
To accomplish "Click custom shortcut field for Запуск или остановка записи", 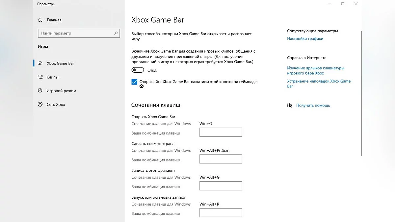I will 221,213.
